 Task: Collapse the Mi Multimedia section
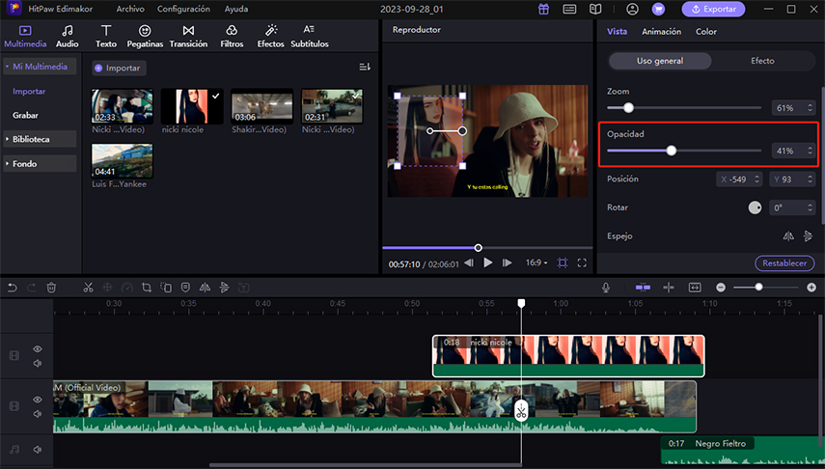(40, 67)
